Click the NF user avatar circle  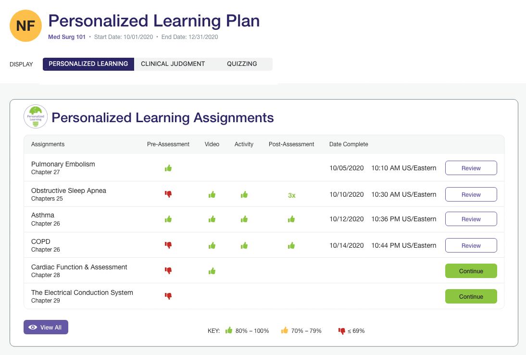point(26,26)
